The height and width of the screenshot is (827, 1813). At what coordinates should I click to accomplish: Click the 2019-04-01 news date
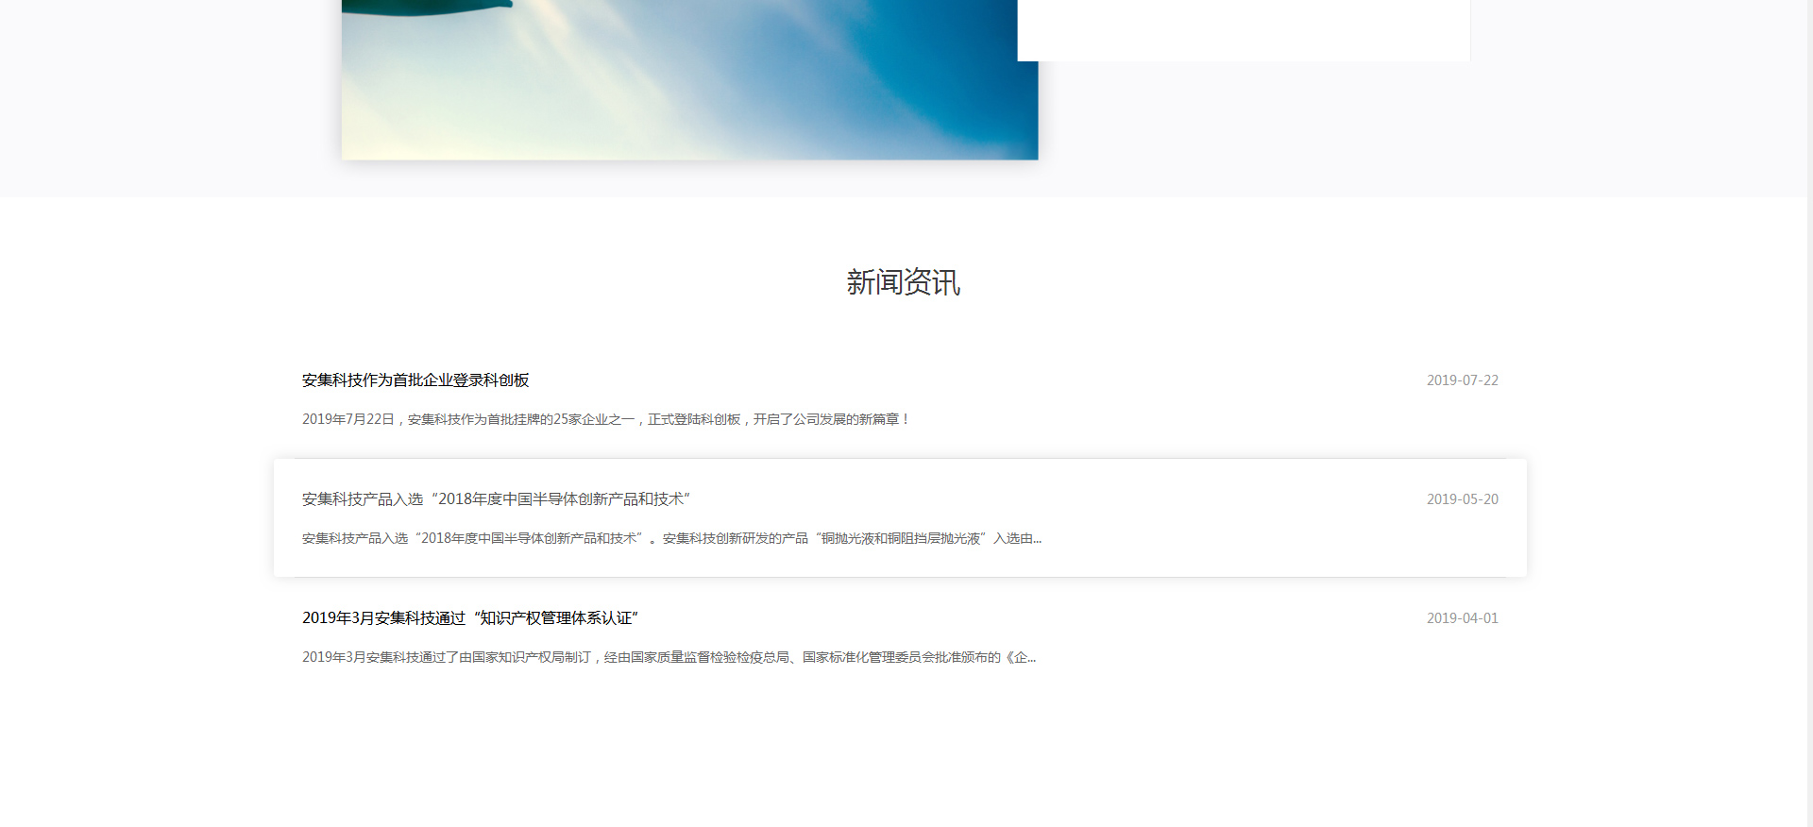(1462, 618)
